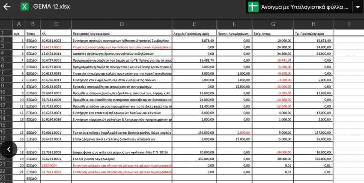Expand the open-with options dropdown arrow

click(x=358, y=7)
